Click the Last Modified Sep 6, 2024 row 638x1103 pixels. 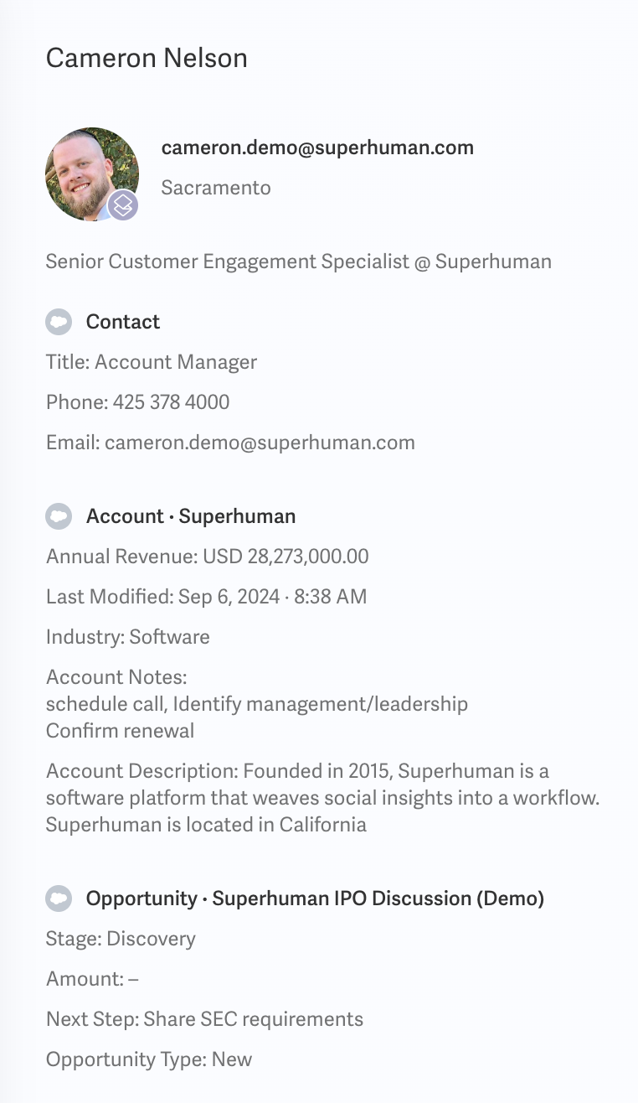(x=207, y=597)
